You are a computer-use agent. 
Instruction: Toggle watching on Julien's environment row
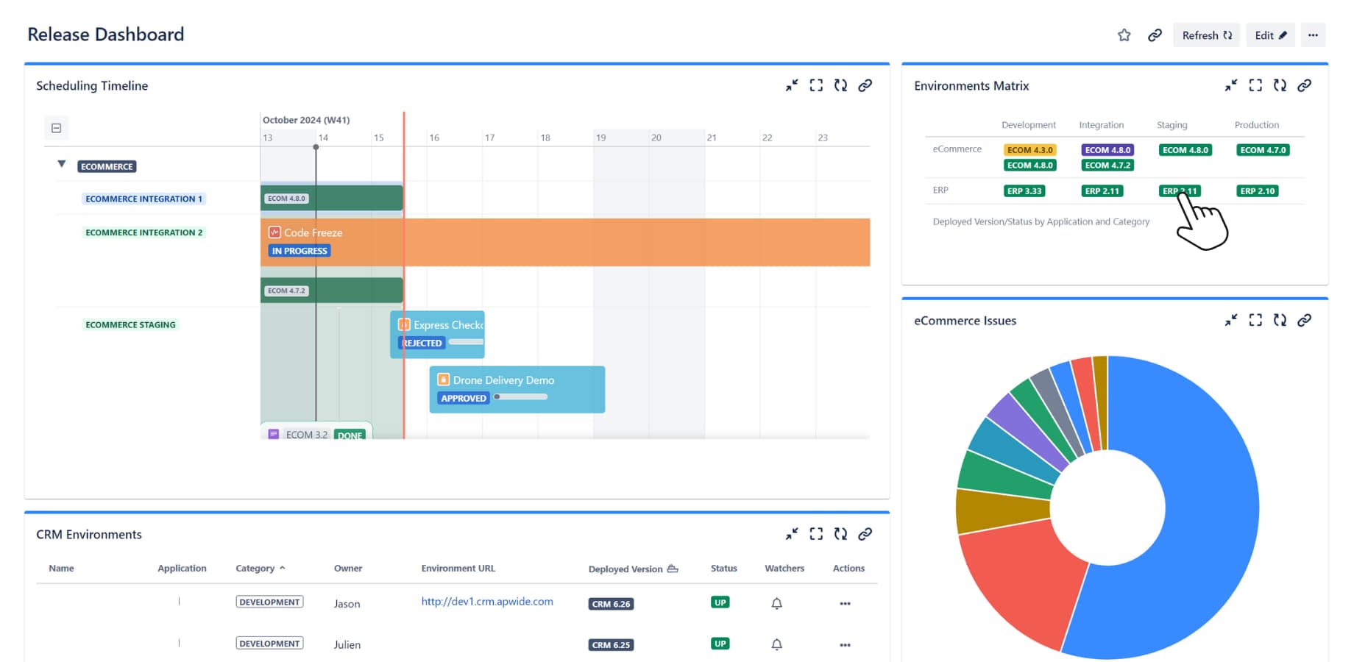(x=776, y=644)
